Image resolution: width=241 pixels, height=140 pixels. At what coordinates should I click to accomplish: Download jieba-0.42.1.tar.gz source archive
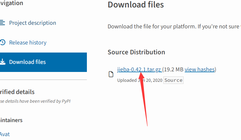click(x=140, y=70)
